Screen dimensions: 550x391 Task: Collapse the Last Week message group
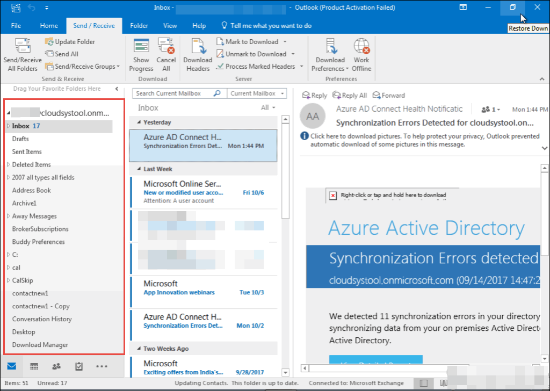coord(139,169)
